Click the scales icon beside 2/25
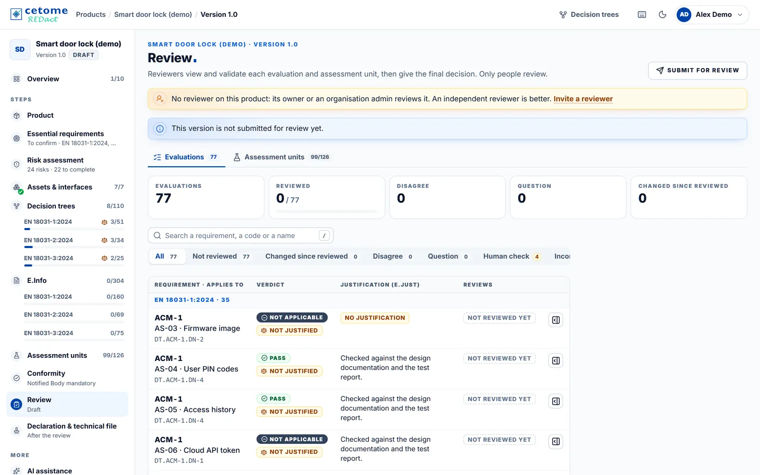Screen dimensions: 760x475 [x=104, y=258]
